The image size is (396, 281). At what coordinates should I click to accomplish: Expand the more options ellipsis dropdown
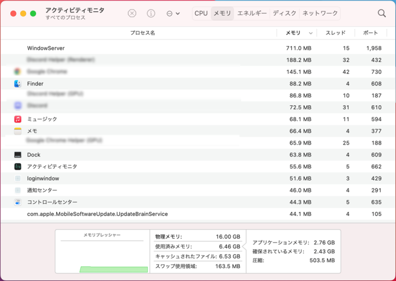[x=173, y=13]
